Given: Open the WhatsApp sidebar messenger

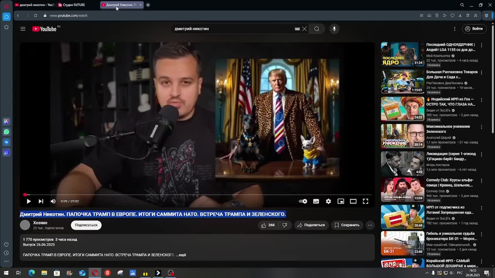Looking at the screenshot, I should pyautogui.click(x=6, y=132).
